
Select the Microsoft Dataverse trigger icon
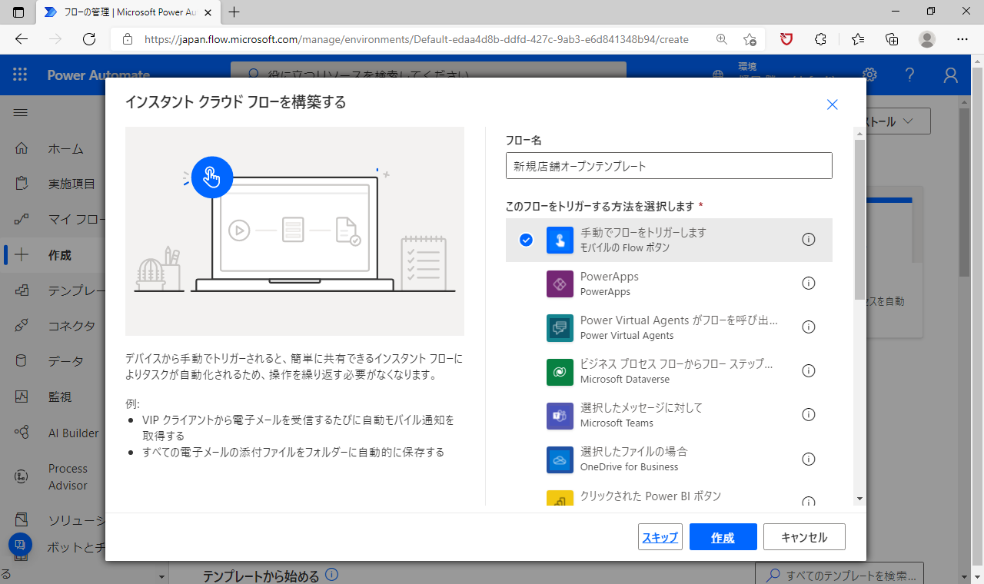560,371
